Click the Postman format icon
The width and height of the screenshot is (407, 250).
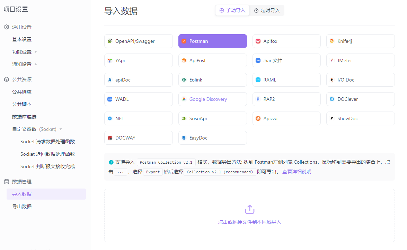(x=184, y=41)
